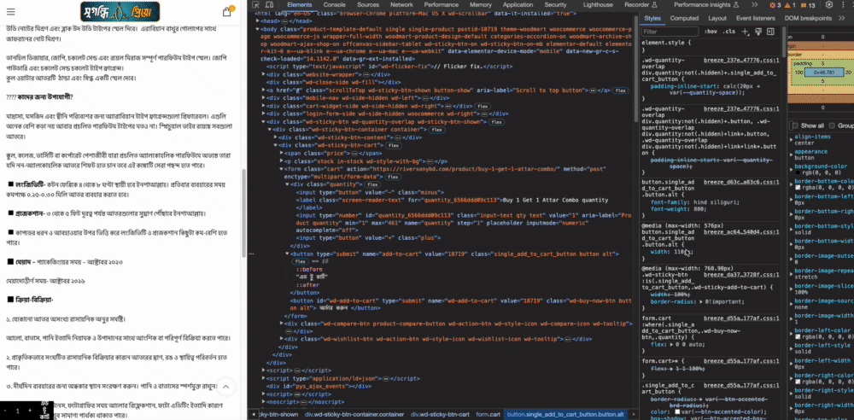This screenshot has width=854, height=420.
Task: Click the border-bottom-color swatch
Action: (x=798, y=188)
